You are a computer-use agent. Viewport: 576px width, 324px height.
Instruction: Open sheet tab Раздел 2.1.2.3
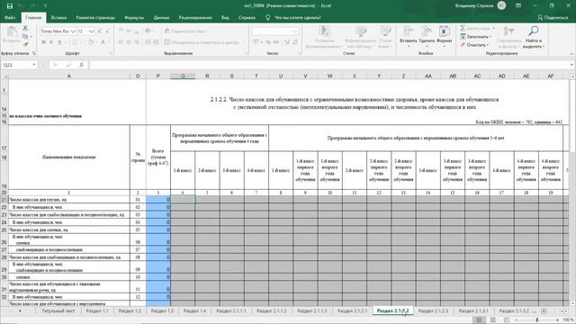point(433,310)
